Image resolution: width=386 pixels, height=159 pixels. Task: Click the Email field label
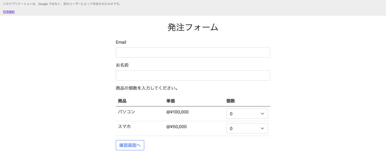pos(121,42)
